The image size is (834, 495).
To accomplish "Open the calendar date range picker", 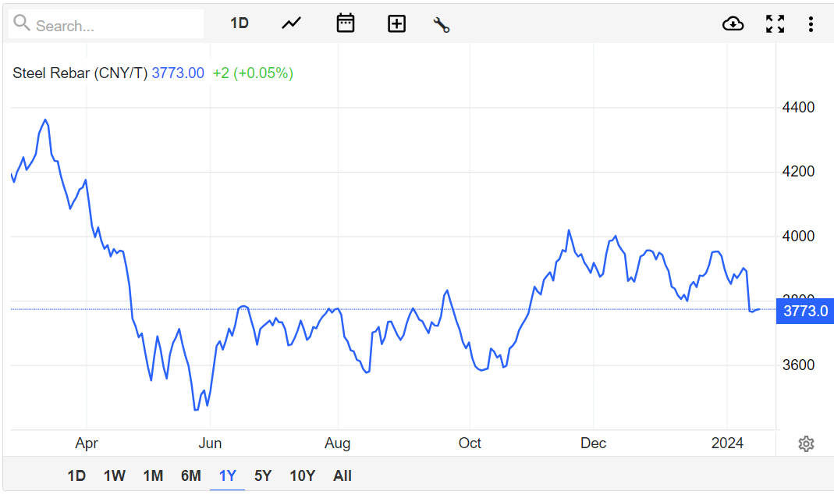I will [345, 23].
